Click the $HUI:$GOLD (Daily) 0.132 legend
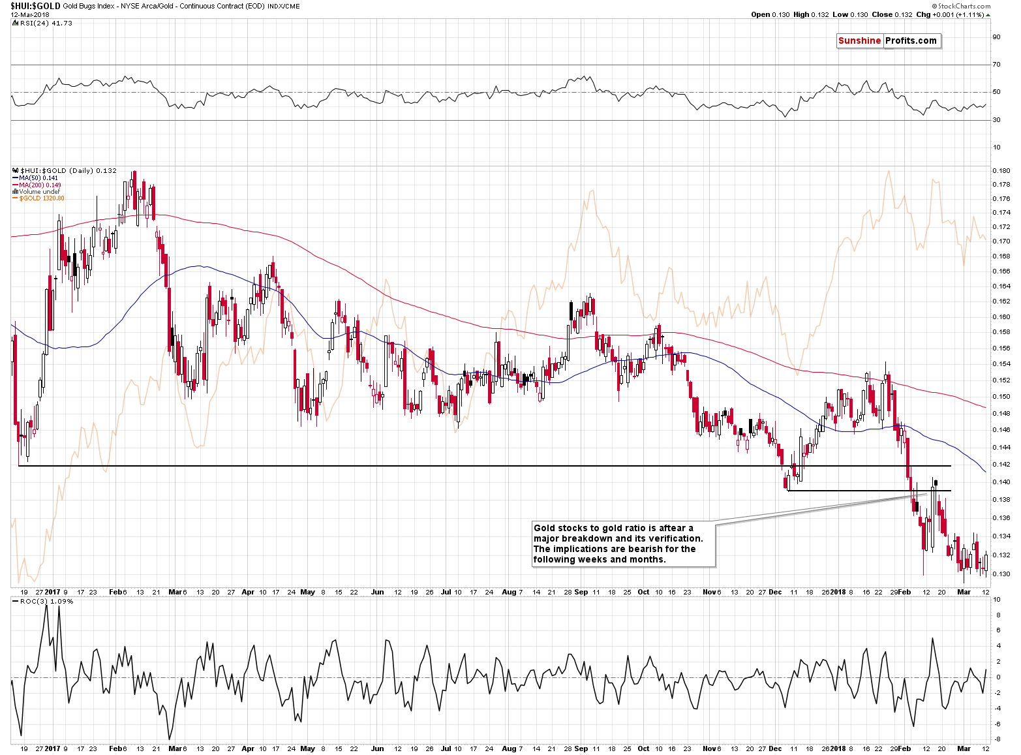The width and height of the screenshot is (1021, 755). [x=68, y=170]
